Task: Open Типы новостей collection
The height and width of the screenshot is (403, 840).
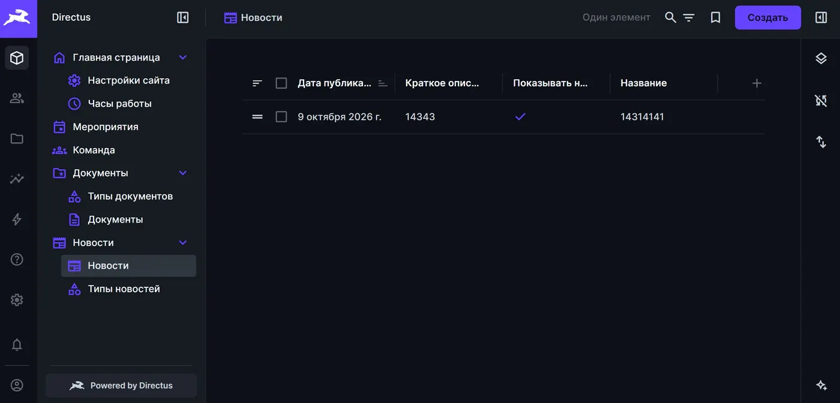Action: click(x=128, y=289)
